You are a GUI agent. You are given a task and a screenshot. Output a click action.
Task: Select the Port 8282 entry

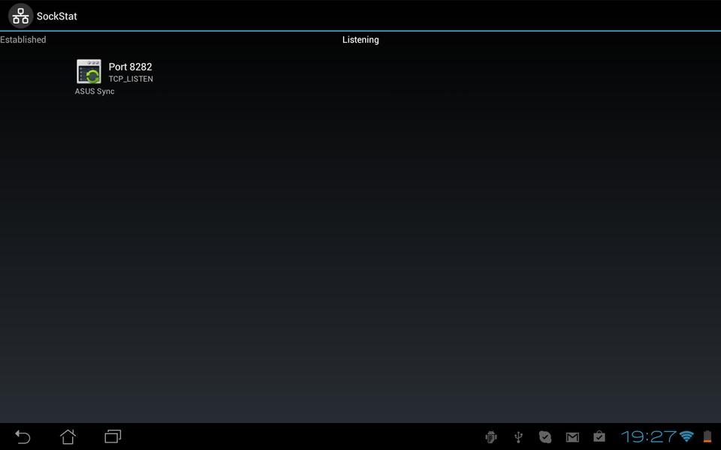(130, 67)
